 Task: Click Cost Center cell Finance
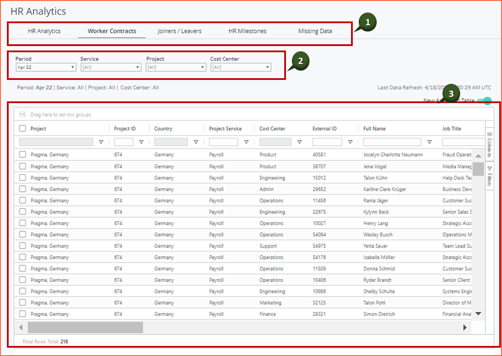pyautogui.click(x=268, y=314)
